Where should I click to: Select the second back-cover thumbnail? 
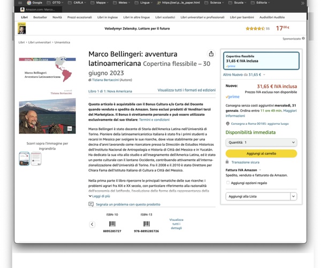(x=36, y=159)
